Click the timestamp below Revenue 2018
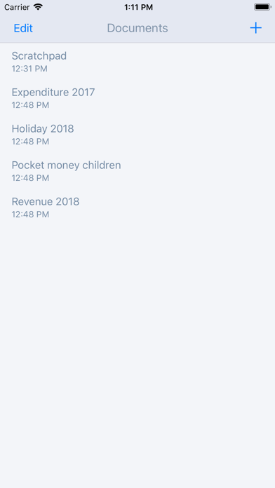Screen dimensions: 275x488 pyautogui.click(x=31, y=215)
